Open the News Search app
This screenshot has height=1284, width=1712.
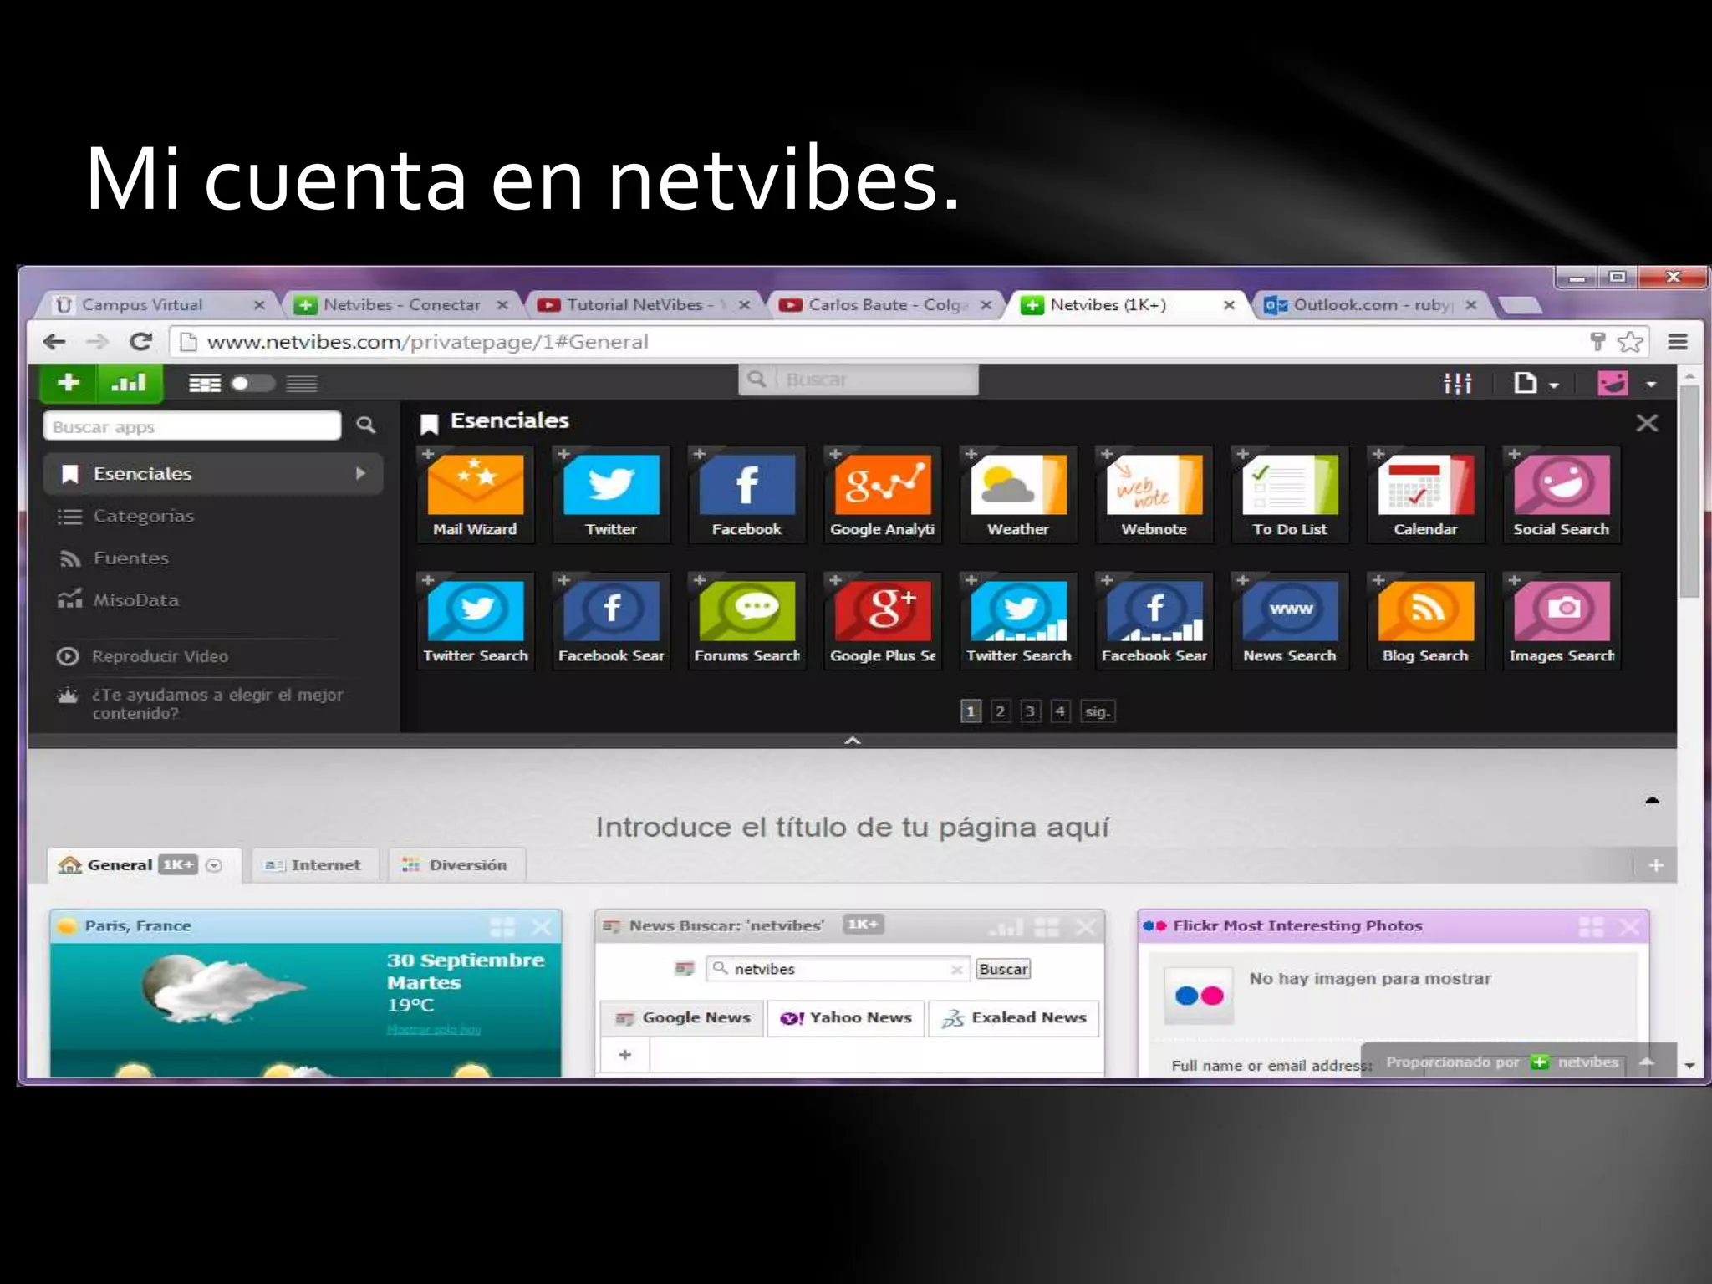1289,621
